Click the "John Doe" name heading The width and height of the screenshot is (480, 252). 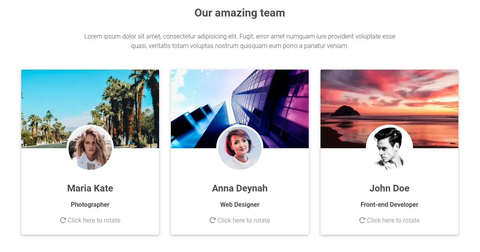389,188
